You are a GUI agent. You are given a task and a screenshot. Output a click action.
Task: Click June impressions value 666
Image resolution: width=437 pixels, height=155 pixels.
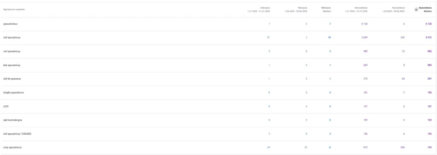pyautogui.click(x=402, y=147)
